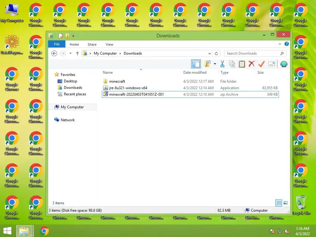Click the Properties quick access icon
316x237 pixels.
(x=61, y=36)
